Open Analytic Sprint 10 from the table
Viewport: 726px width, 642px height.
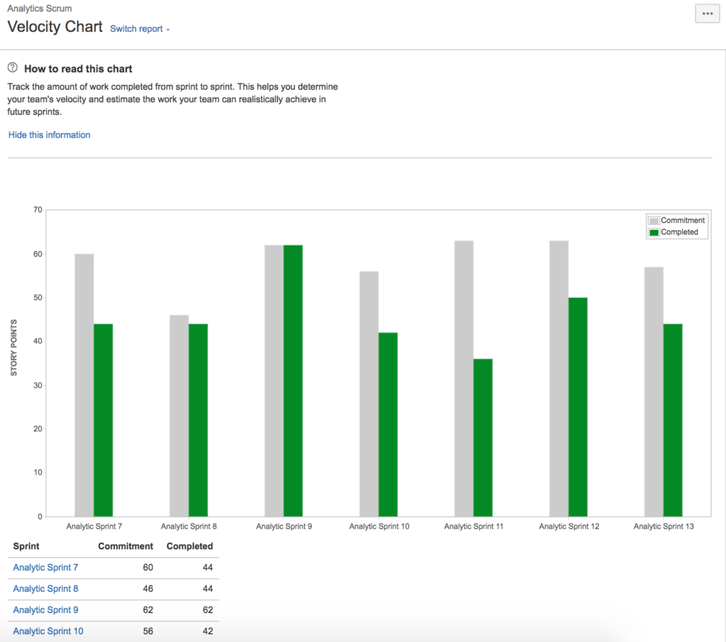(x=48, y=631)
